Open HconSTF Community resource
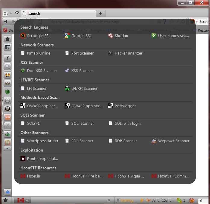Image resolution: width=210 pixels, height=204 pixels. click(170, 176)
